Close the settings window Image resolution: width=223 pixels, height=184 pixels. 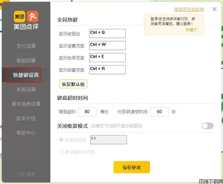[x=214, y=9]
